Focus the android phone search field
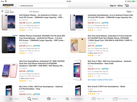Viewport: 137px width, 102px height. point(42,6)
